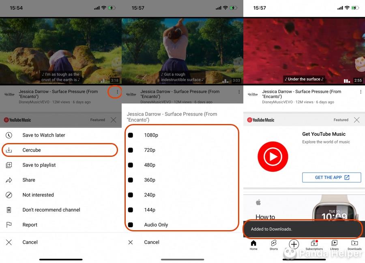Image resolution: width=365 pixels, height=263 pixels.
Task: Click the Disney channel avatar on right screen
Action: tap(253, 94)
